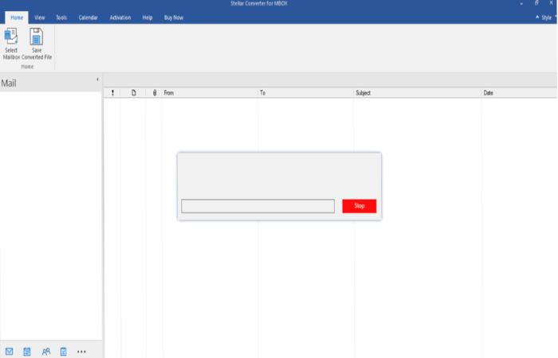Open the Tools ribbon tab
The image size is (558, 358).
tap(61, 18)
